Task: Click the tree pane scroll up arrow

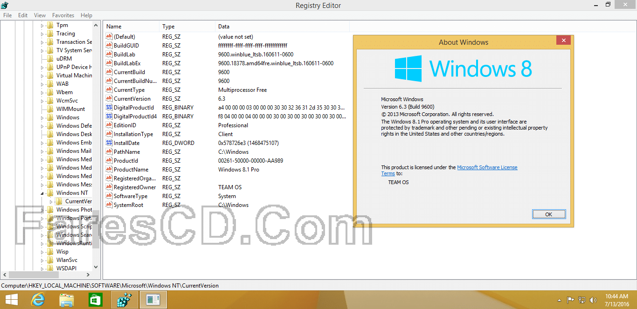Action: 96,26
